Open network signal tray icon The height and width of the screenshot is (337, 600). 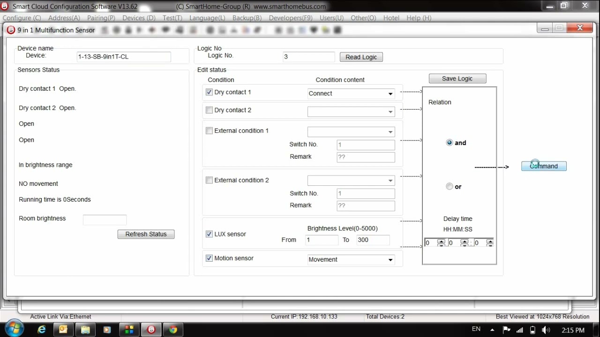[519, 330]
